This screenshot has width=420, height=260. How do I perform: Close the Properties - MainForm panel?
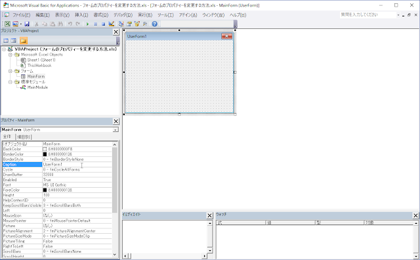115,121
